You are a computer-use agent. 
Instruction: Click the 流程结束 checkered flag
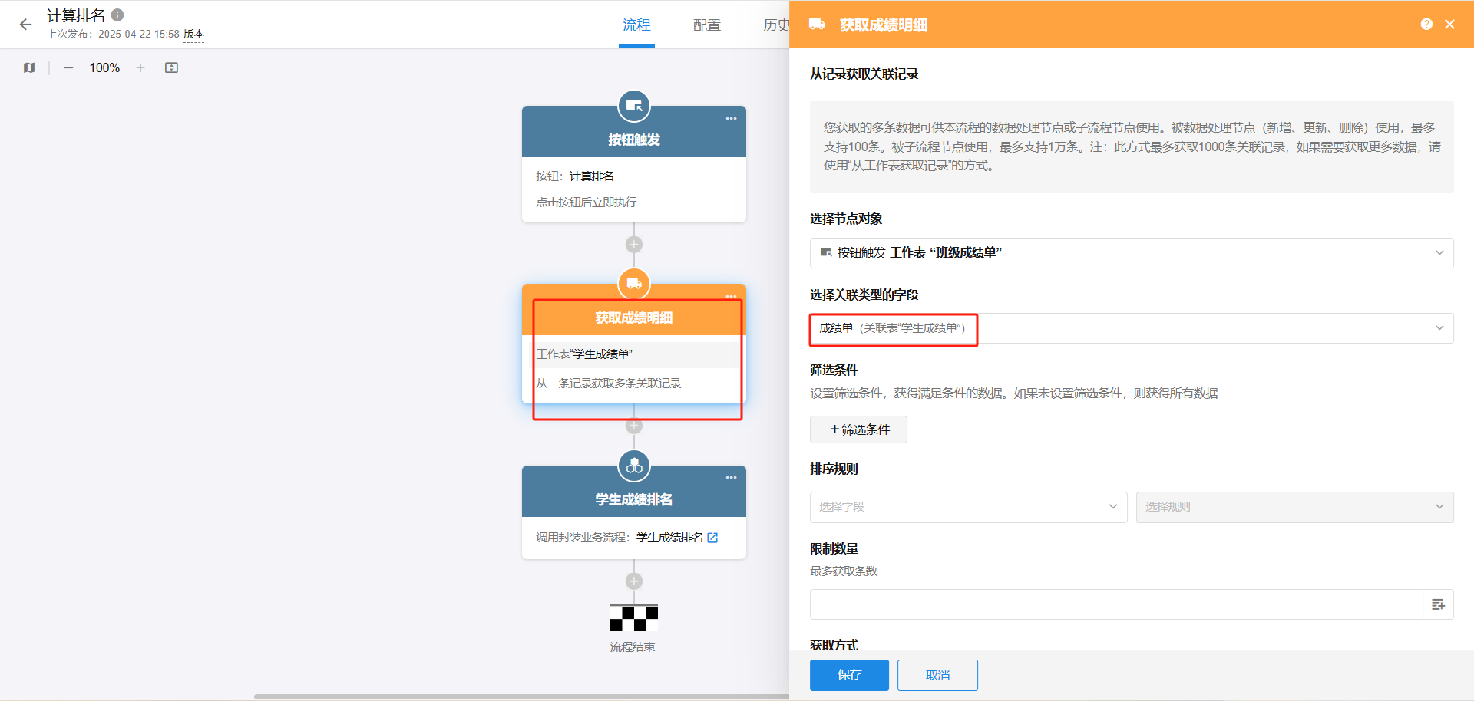(x=634, y=617)
